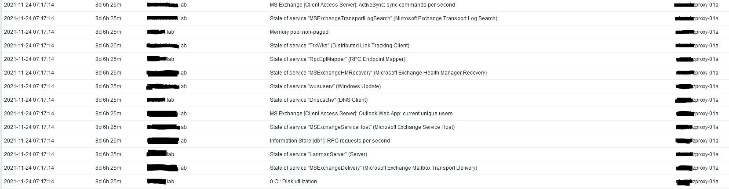
Task: Click the MSExchangeTransportLogSearch service state item
Action: point(383,18)
